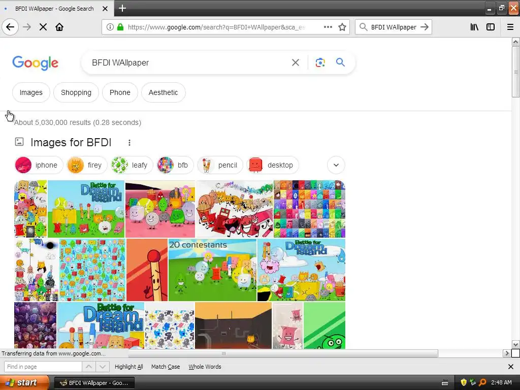
Task: Select the Aesthetic filter chip
Action: pos(163,92)
